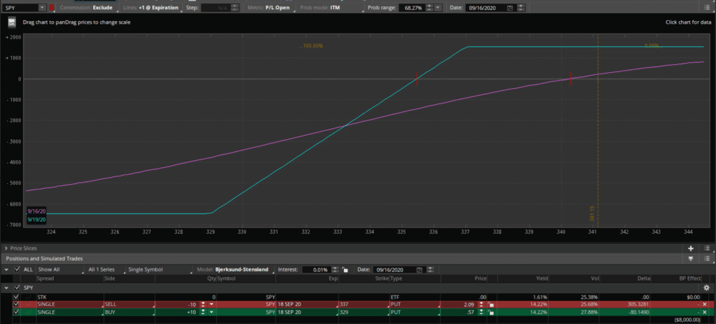Adjust top Date stepper arrows
This screenshot has height=324, width=716.
pos(520,8)
